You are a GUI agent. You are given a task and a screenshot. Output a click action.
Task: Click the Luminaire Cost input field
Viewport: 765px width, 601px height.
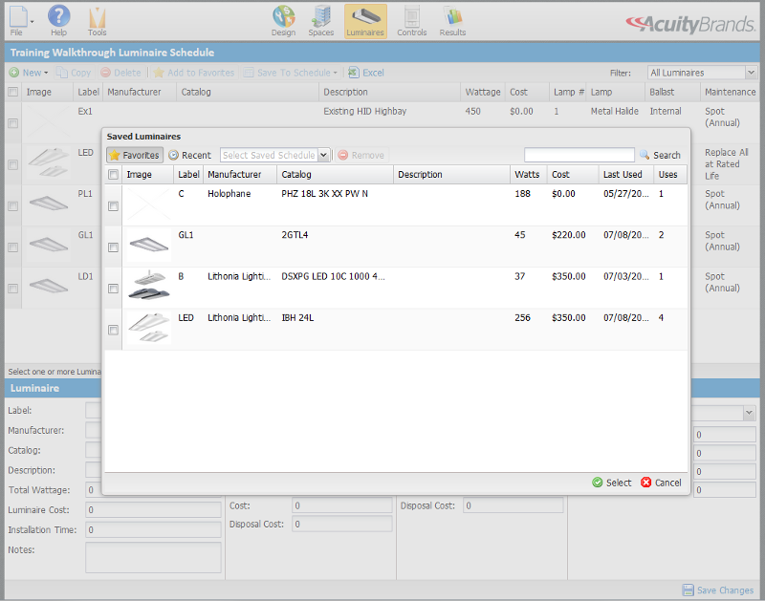tap(153, 510)
